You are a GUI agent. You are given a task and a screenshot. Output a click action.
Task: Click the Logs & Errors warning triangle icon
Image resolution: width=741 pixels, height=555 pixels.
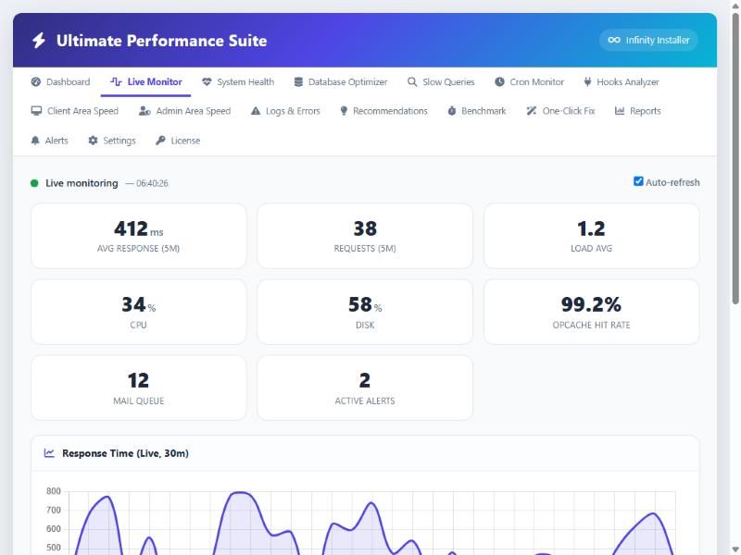tap(256, 111)
